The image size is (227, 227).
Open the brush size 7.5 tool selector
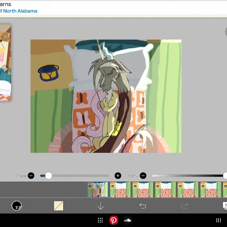(x=17, y=206)
